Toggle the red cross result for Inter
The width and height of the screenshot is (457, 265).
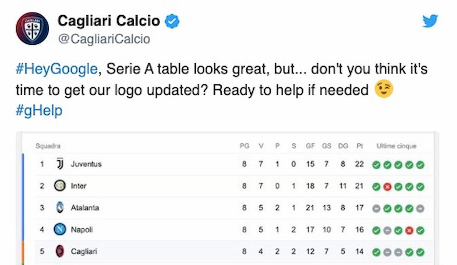(387, 187)
